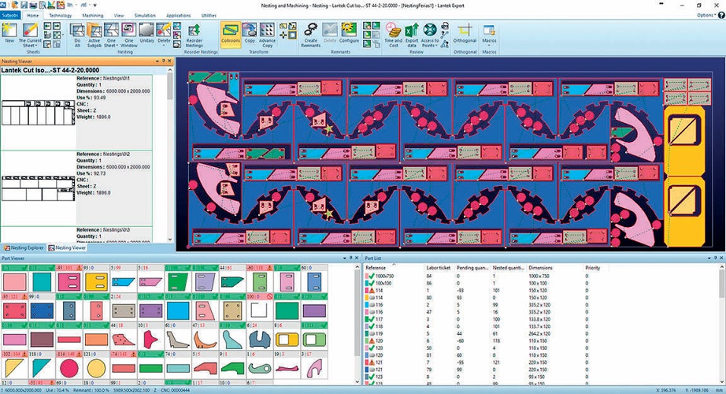Open the help question mark icon
726x394 pixels.
(721, 15)
